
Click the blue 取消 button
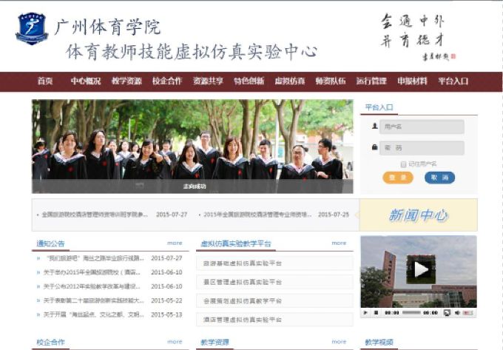click(439, 178)
